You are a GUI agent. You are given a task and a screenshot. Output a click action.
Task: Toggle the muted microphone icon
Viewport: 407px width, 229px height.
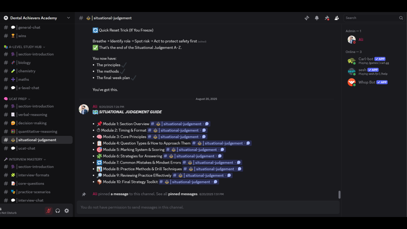pyautogui.click(x=49, y=211)
